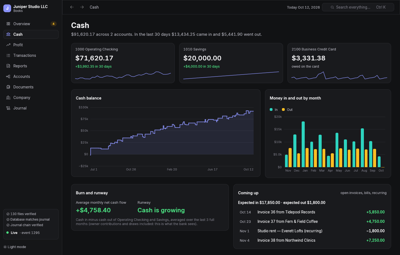
Task: Open the Transactions page
Action: pos(31,55)
